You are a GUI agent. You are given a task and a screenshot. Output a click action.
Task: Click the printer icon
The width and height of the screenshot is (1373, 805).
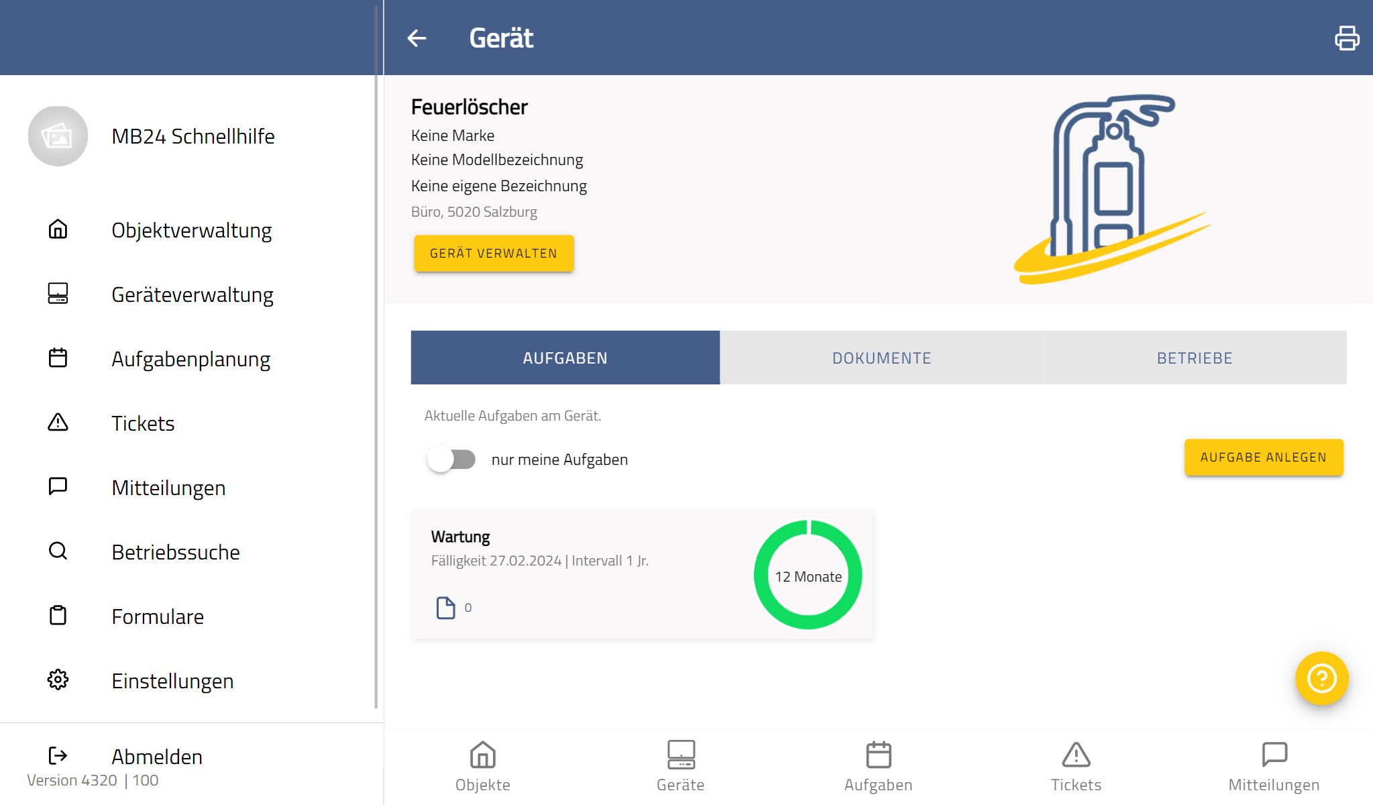click(x=1346, y=38)
